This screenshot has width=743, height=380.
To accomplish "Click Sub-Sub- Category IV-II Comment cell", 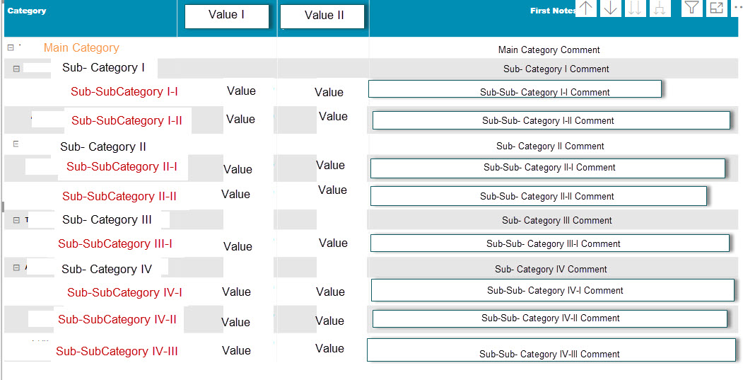I will point(550,319).
